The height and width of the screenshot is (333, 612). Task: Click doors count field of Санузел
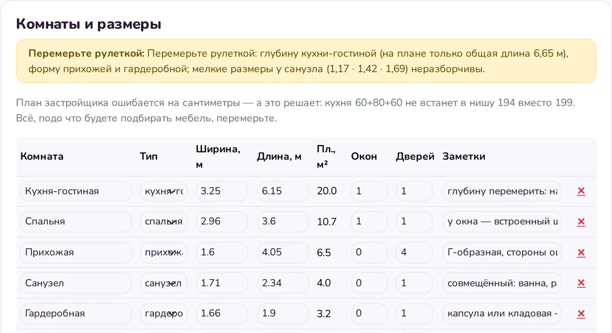414,283
